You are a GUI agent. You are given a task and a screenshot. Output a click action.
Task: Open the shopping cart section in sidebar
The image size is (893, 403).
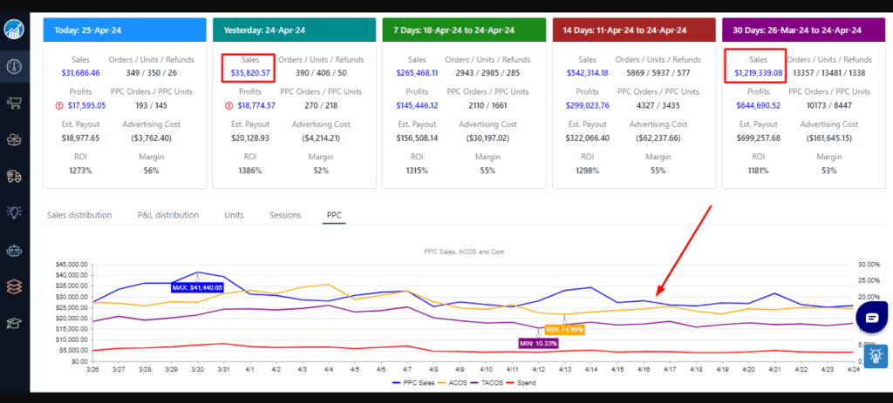[x=14, y=104]
